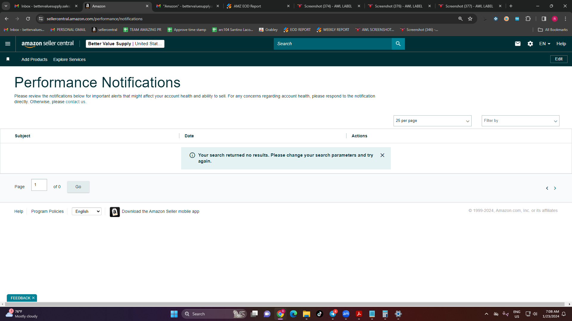
Task: Open EOD REPORT bookmark
Action: 297,30
